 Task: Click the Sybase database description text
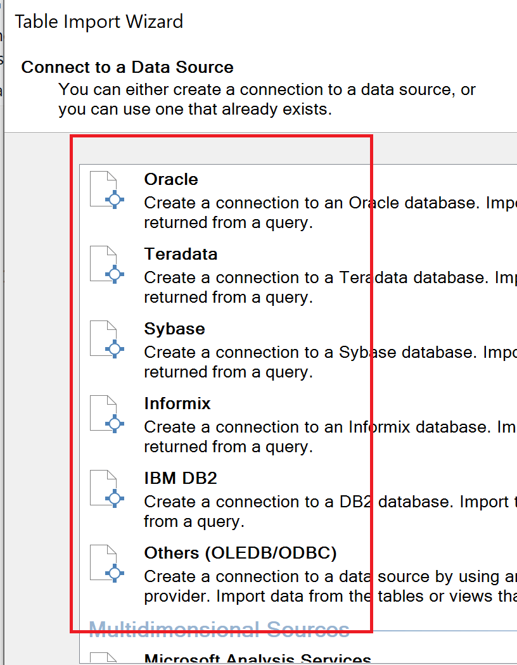click(317, 362)
